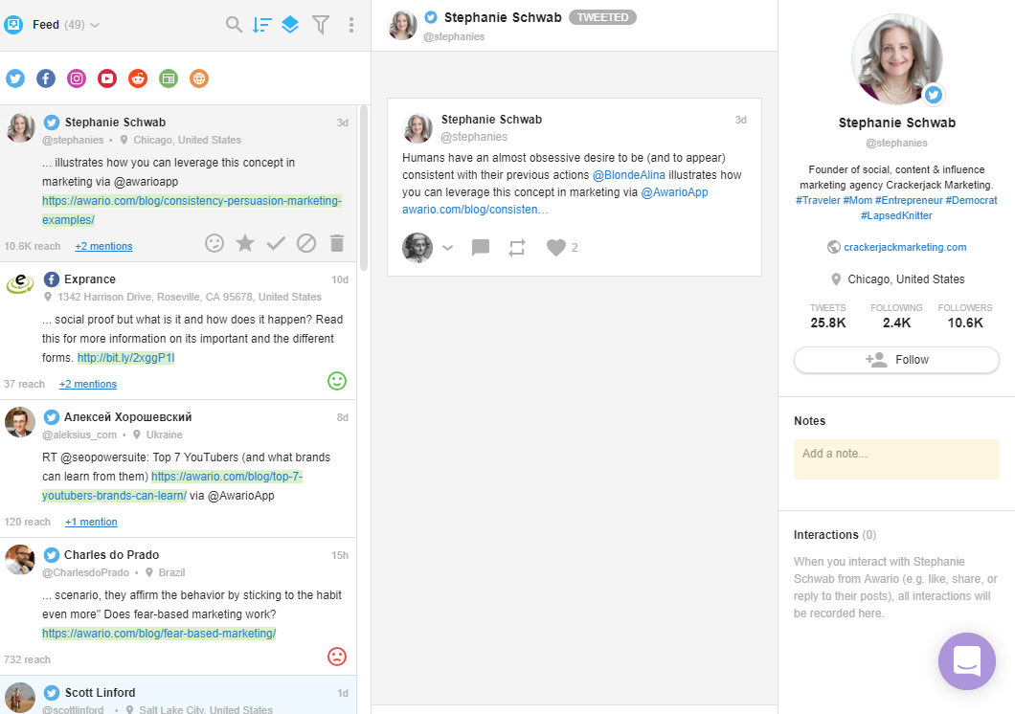Screen dimensions: 1015x714
Task: Reply to the tweet with comment icon
Action: tap(481, 248)
